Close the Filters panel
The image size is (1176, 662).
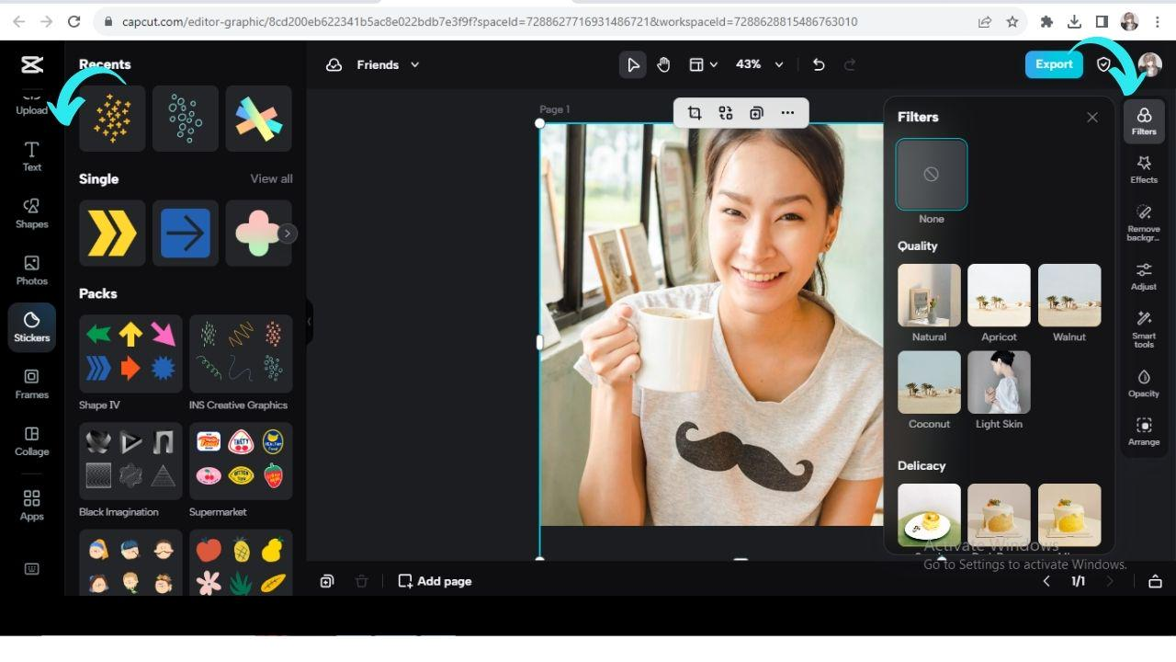pos(1092,117)
